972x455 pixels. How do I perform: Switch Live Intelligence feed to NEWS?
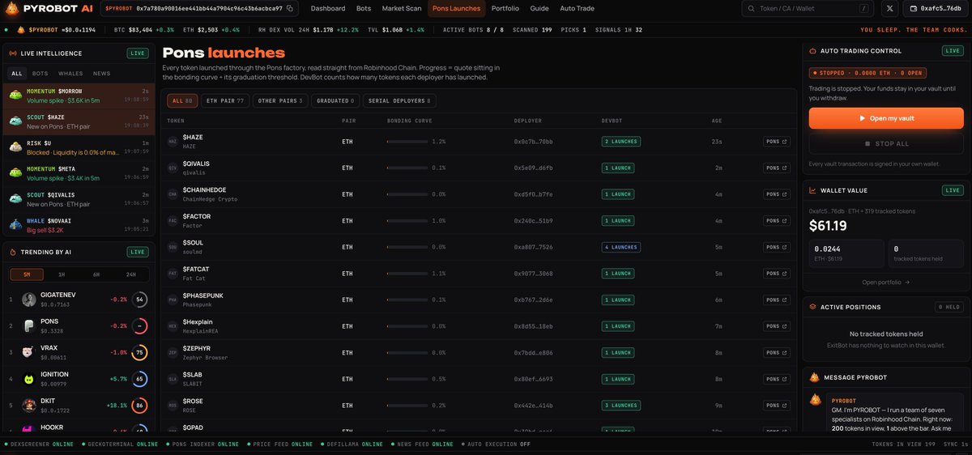(x=101, y=73)
